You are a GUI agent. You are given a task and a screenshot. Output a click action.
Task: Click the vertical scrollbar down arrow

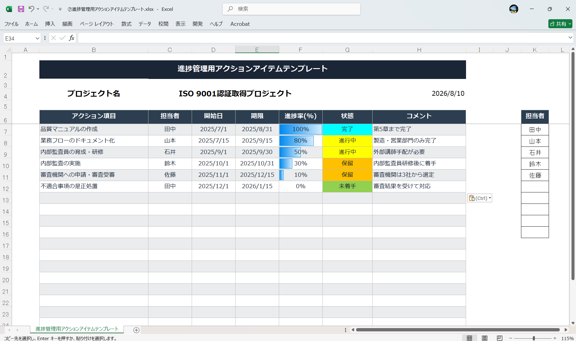573,323
